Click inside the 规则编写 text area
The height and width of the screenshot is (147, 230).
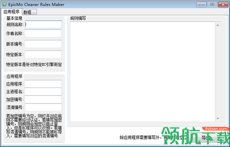pos(143,72)
